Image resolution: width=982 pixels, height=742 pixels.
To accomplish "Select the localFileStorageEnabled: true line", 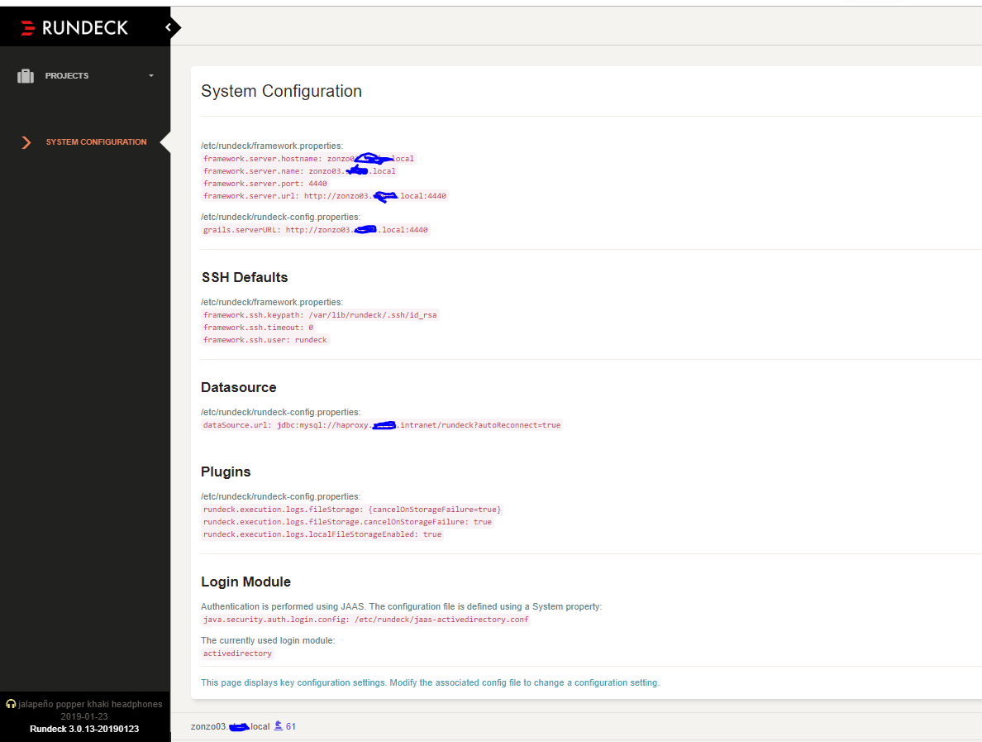I will click(x=322, y=534).
